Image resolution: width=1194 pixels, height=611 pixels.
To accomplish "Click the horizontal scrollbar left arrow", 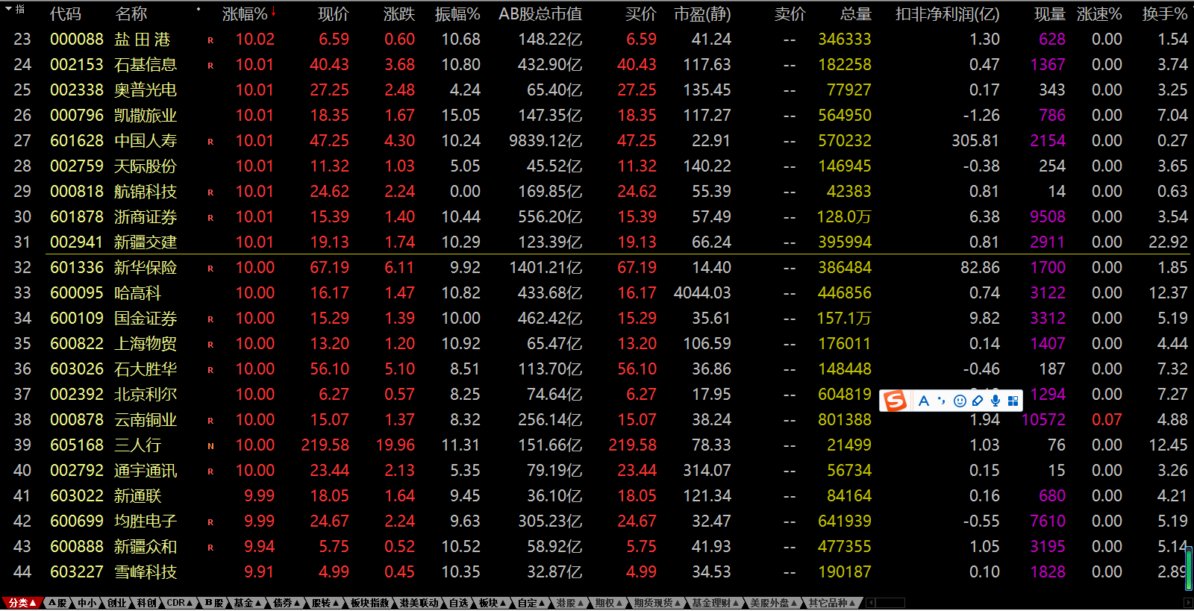I will click(870, 603).
